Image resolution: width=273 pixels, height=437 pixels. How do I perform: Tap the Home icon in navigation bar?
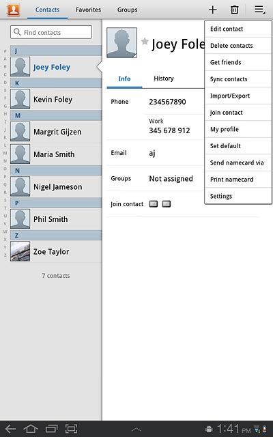31,429
